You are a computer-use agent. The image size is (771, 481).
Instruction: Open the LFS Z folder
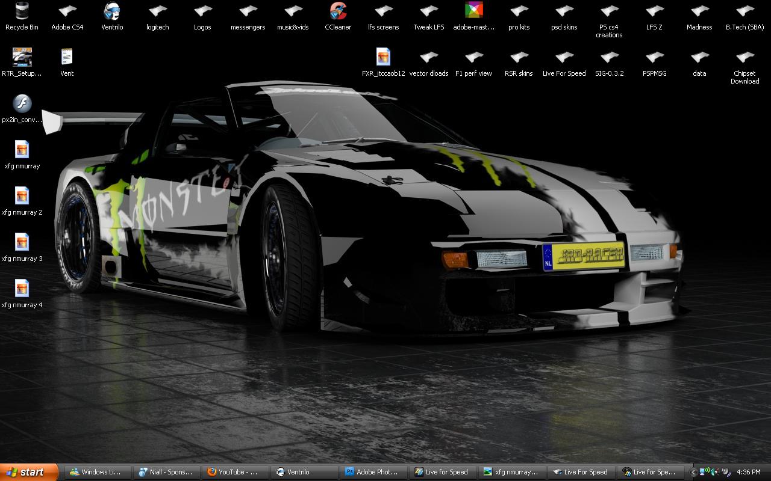(x=654, y=16)
